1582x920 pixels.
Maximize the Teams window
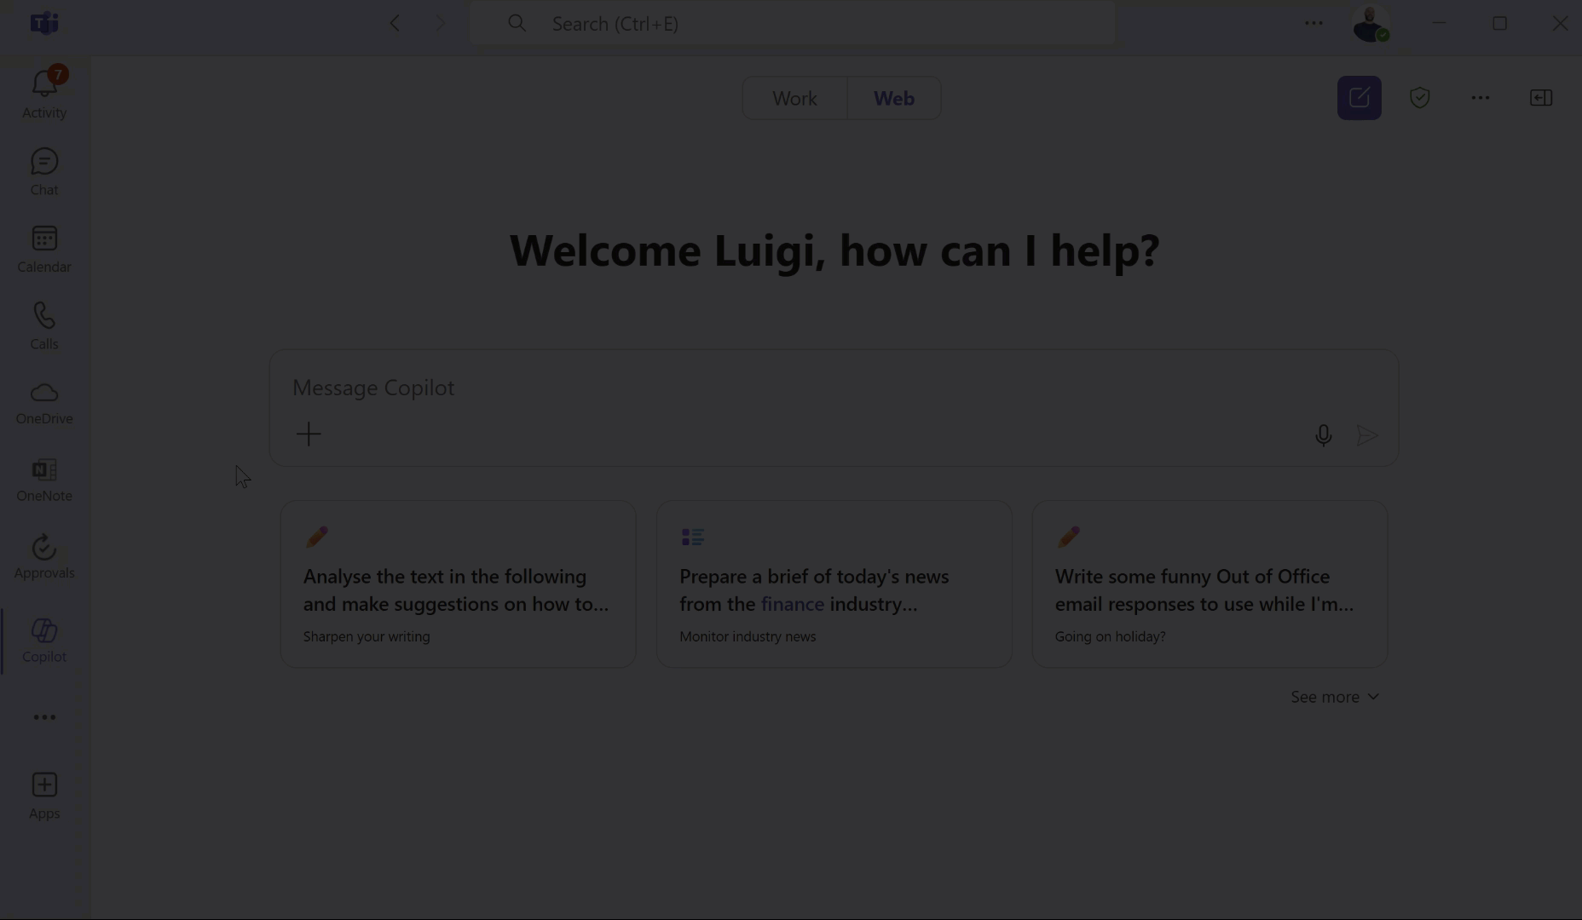click(x=1500, y=23)
